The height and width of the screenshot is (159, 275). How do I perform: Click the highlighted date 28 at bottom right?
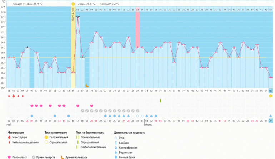click(270, 121)
